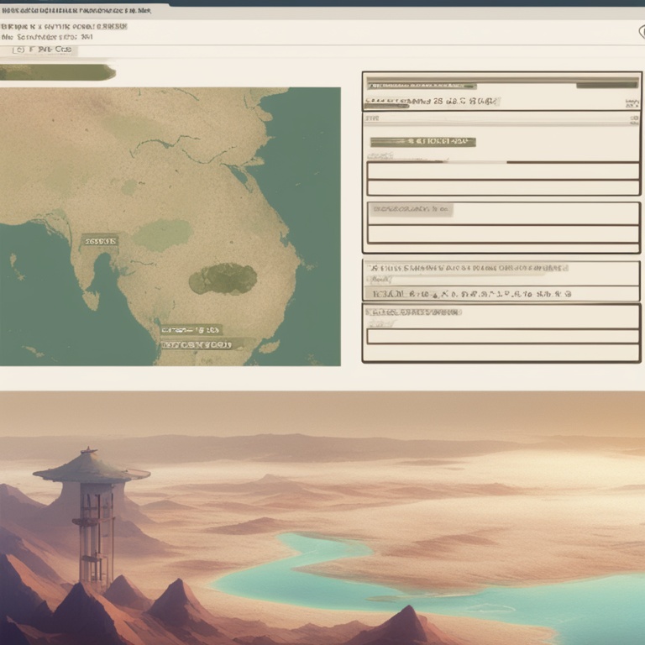Click the second line of text in top-left header
Viewport: 645px width, 645px height.
pyautogui.click(x=47, y=37)
